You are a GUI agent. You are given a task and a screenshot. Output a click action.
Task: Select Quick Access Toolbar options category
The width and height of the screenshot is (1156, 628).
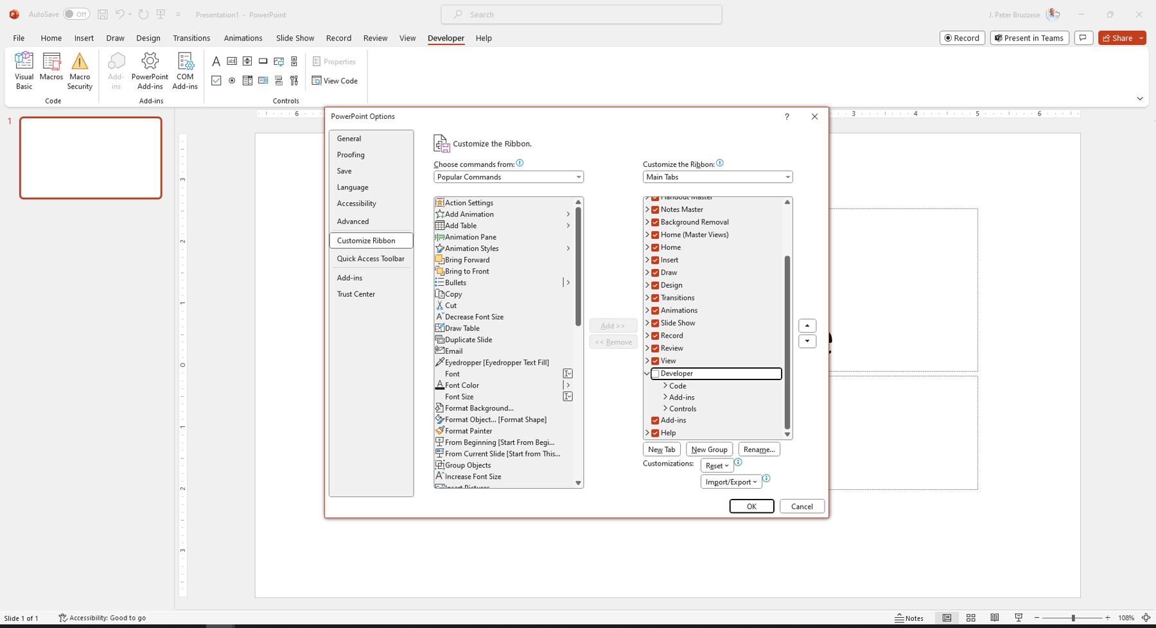pos(371,259)
